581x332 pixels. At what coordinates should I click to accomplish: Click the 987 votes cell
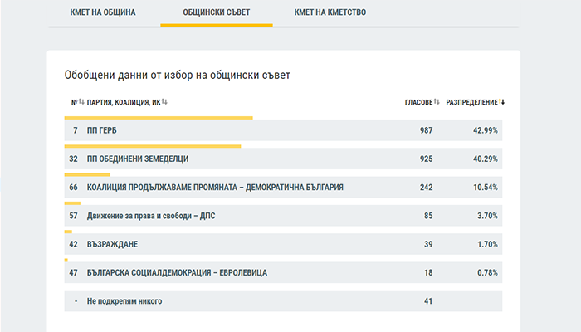pyautogui.click(x=426, y=130)
